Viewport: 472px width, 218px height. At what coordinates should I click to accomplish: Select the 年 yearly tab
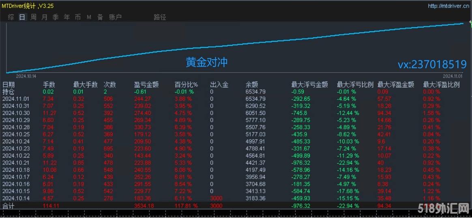point(67,17)
